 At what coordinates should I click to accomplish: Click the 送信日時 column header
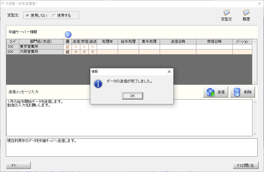point(178,42)
